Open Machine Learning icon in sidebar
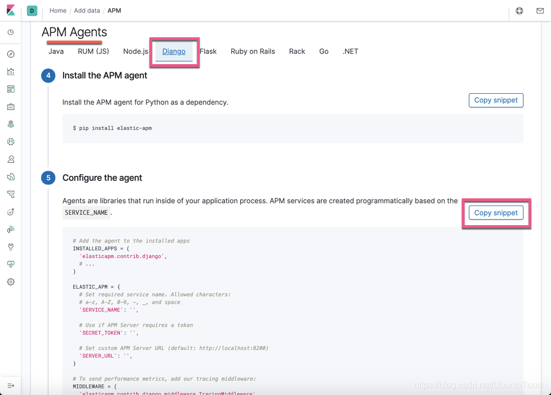 [11, 142]
